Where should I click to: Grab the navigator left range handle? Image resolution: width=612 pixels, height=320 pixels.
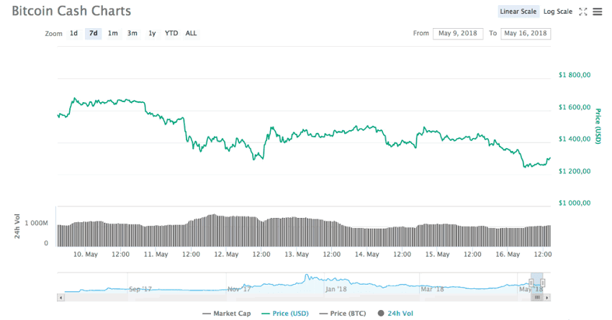(531, 283)
